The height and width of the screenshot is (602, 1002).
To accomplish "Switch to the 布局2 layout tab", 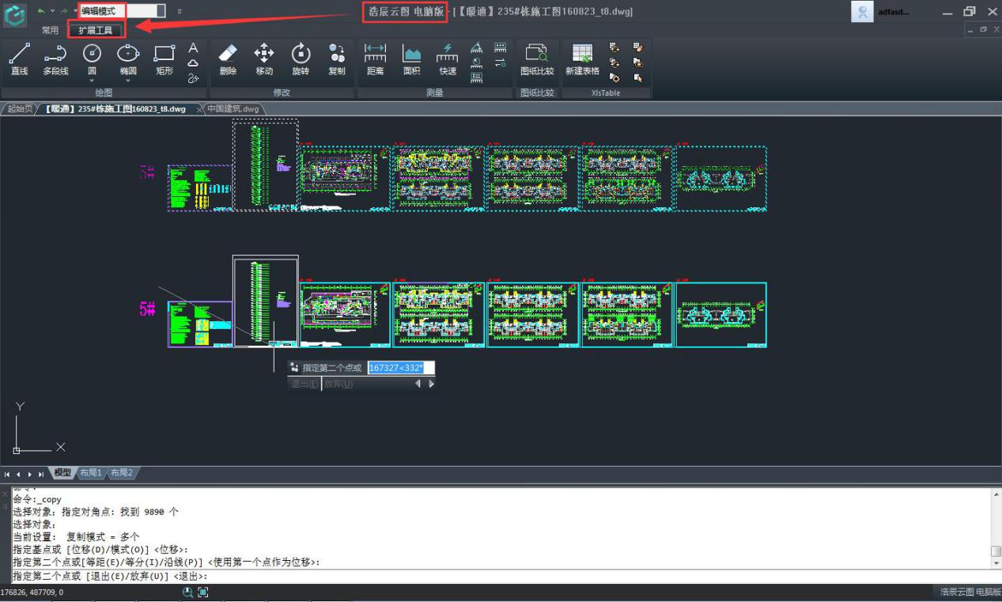I will tap(121, 472).
